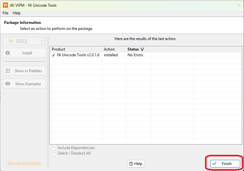The height and width of the screenshot is (171, 244).
Task: Click the grid icon beside Show in Palettes
Action: [8, 71]
